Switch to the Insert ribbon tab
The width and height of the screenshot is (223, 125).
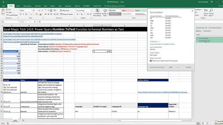18,6
